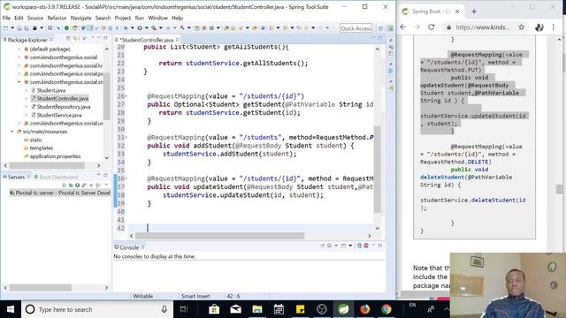Select the Console view tab
The height and width of the screenshot is (318, 566).
coord(129,247)
